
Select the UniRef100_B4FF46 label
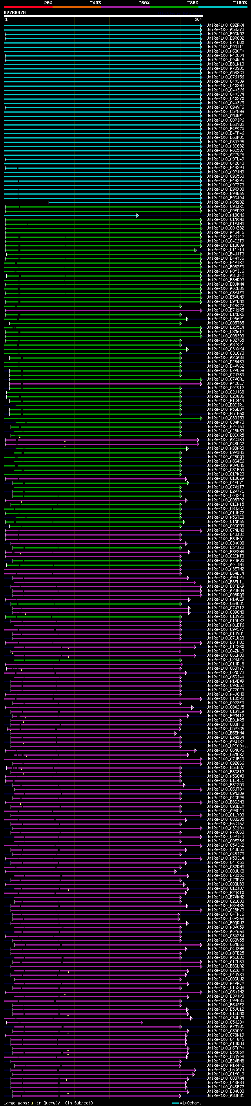pyautogui.click(x=225, y=133)
